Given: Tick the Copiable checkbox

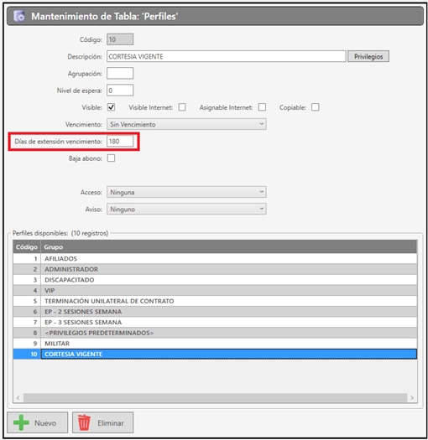Looking at the screenshot, I should 315,107.
